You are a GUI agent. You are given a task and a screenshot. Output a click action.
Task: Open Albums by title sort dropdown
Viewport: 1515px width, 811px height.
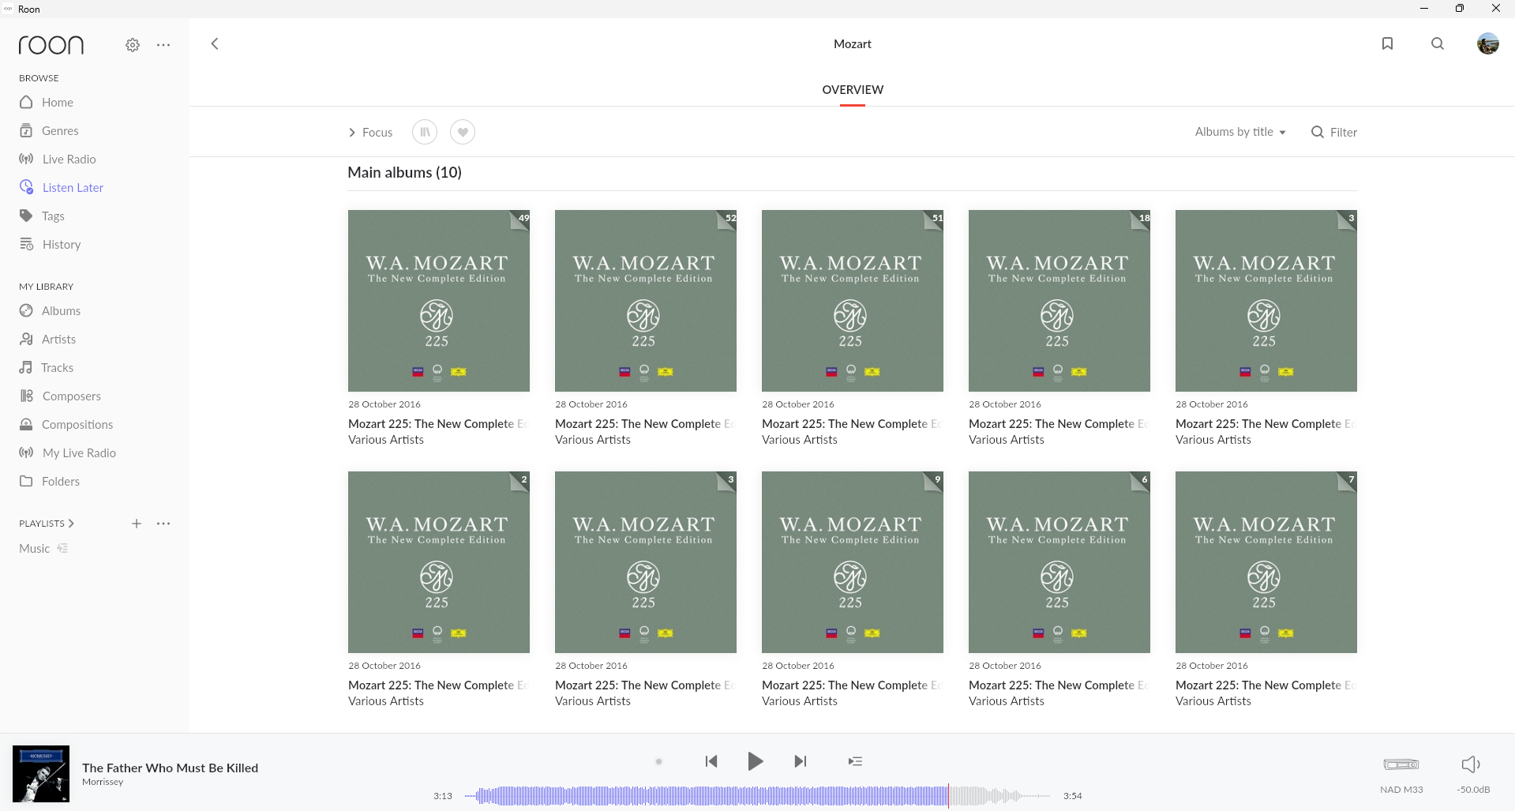(1239, 132)
